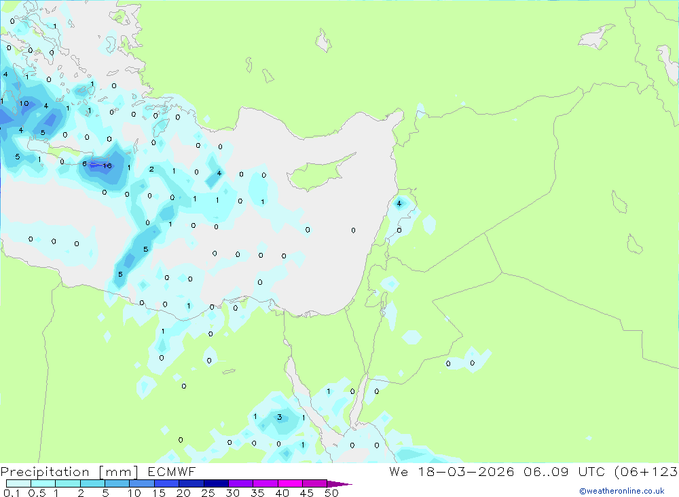This screenshot has width=679, height=497.
Task: Click the '4' value on the Lebanon coast
Action: tap(399, 203)
